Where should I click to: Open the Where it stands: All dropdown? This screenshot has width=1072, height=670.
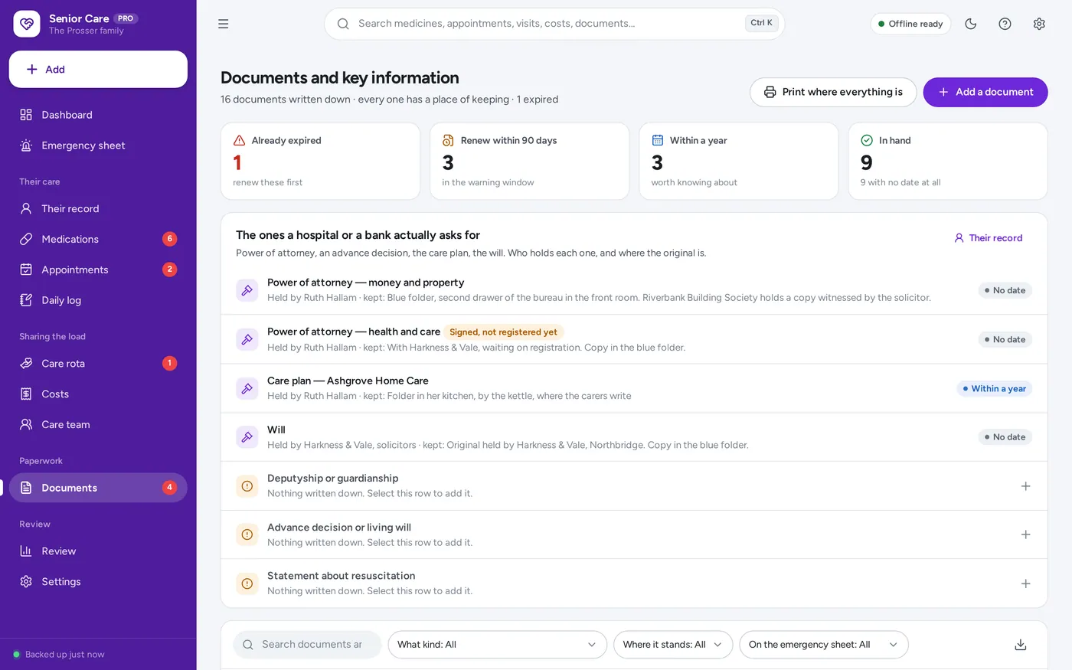[x=673, y=645]
